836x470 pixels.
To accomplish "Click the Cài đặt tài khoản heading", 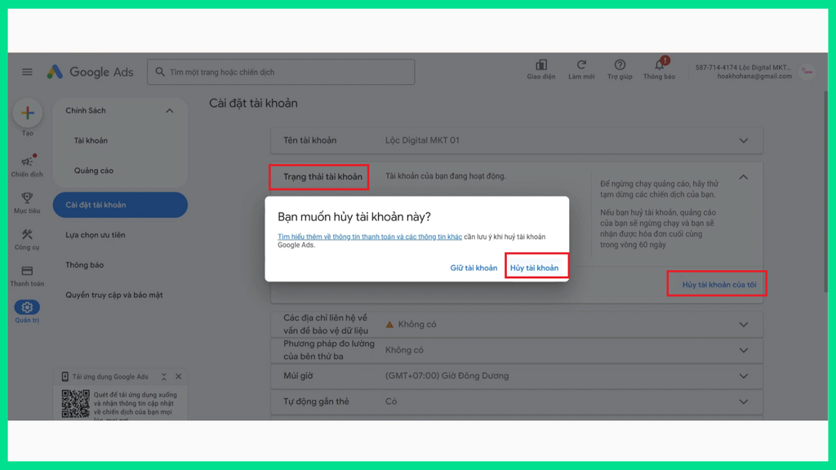I will click(x=253, y=104).
